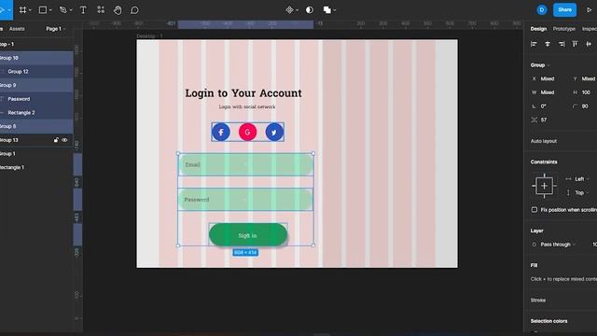Click the Create component icon

point(290,10)
